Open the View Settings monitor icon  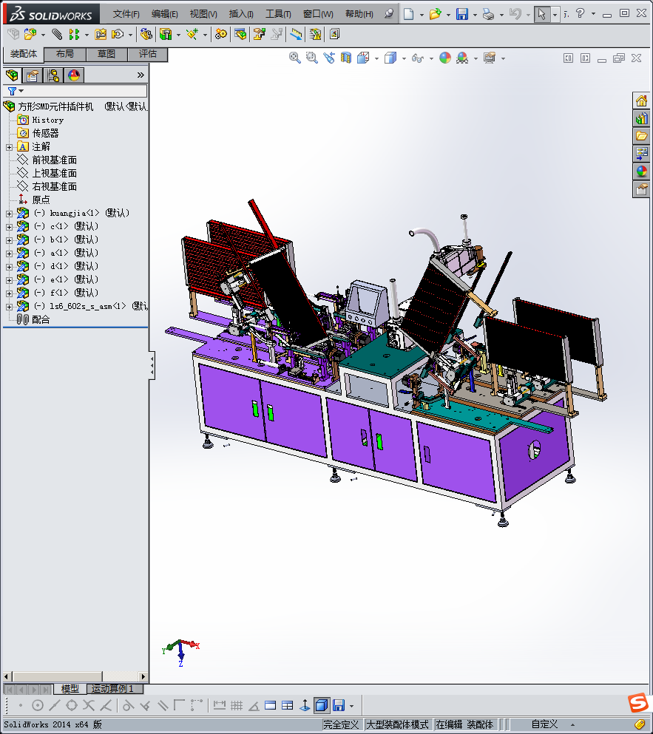tap(490, 58)
